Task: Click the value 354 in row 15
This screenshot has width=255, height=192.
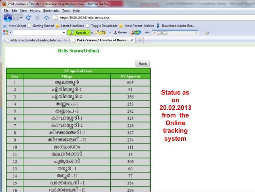Action: click(130, 183)
